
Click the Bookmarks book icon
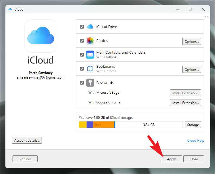click(90, 69)
